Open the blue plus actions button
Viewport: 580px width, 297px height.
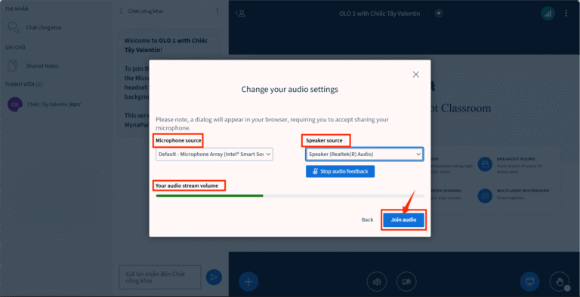[248, 281]
